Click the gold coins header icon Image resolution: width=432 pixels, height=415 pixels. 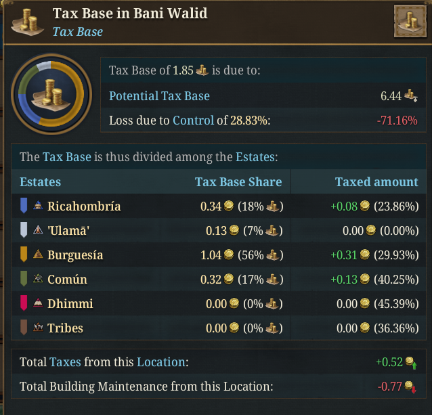click(28, 22)
